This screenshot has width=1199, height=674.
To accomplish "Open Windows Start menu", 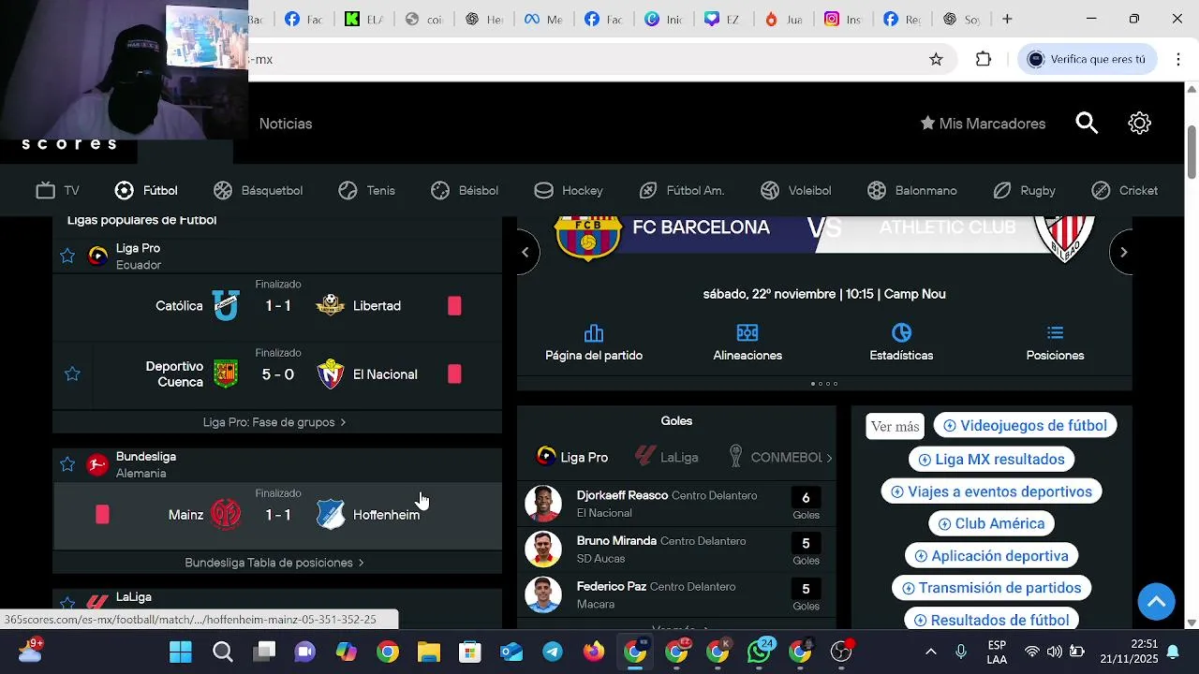I will [x=181, y=652].
